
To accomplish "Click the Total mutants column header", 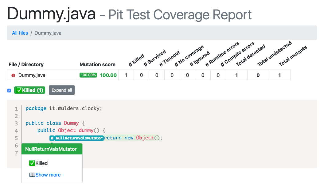I will pyautogui.click(x=293, y=56).
